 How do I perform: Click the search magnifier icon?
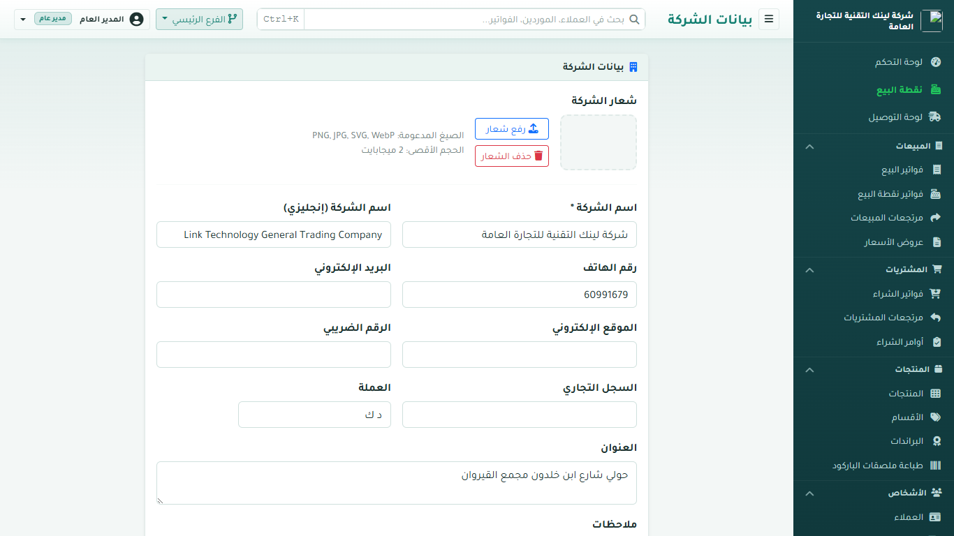coord(634,20)
